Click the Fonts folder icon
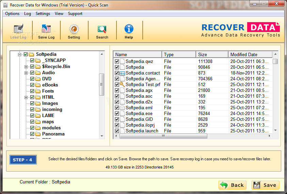This screenshot has width=287, height=194. pos(38,91)
